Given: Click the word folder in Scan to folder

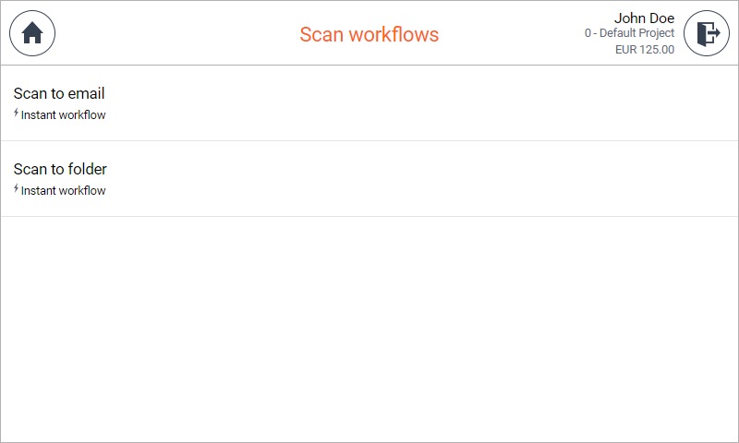Looking at the screenshot, I should point(87,169).
